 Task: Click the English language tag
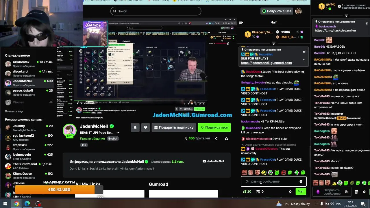(113, 138)
